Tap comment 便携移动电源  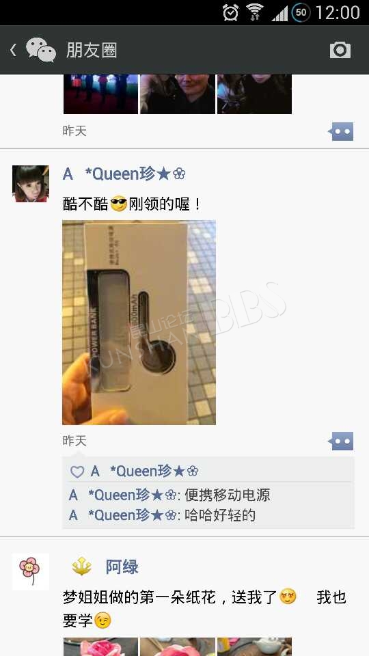[x=227, y=495]
